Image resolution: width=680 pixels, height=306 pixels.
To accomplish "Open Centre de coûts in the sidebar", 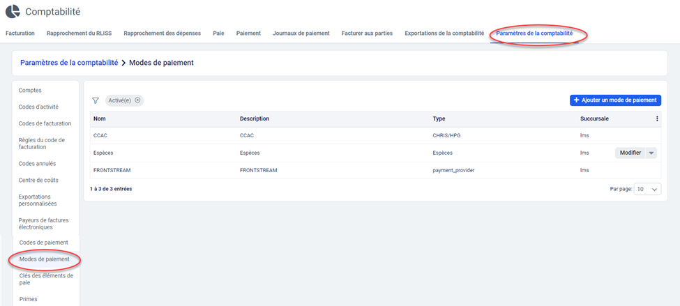I will 38,180.
